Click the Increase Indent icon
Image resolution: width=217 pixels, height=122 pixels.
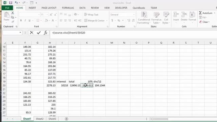pyautogui.click(x=80, y=20)
